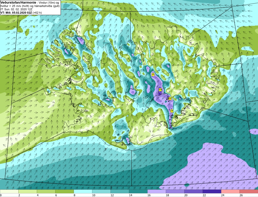Select the purple 18–20 legend swatch
258x197 pixels.
175,191
